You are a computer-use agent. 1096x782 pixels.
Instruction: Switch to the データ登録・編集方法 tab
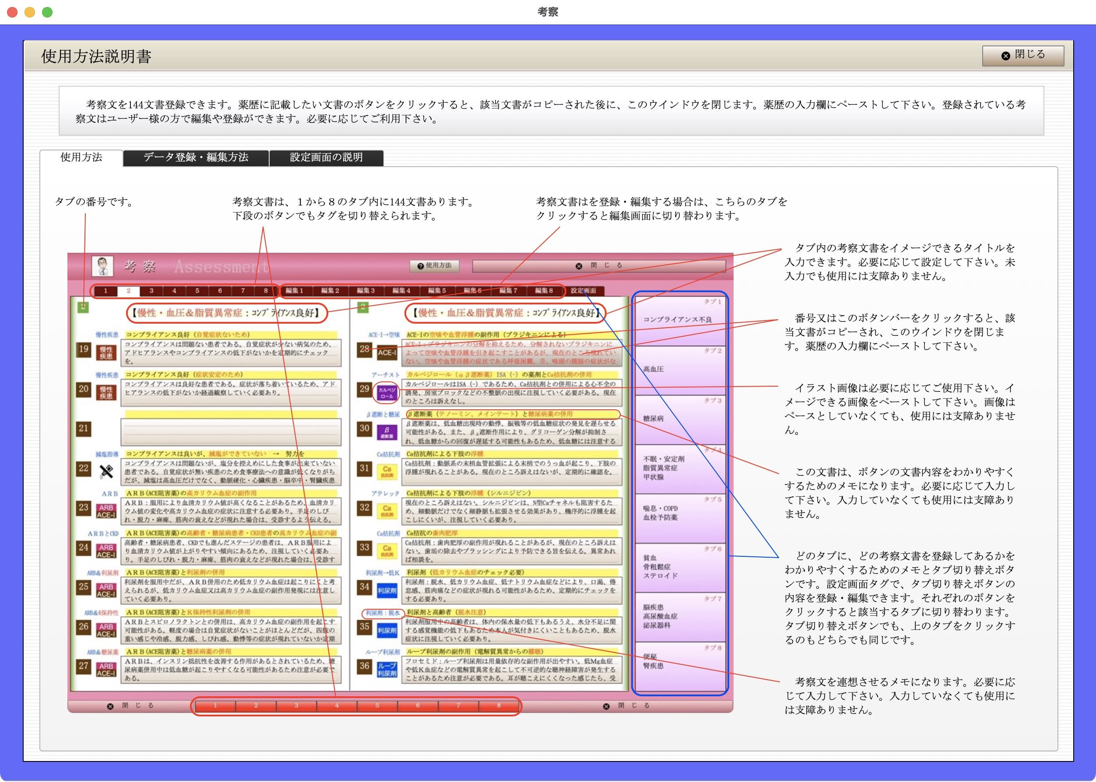coord(196,157)
